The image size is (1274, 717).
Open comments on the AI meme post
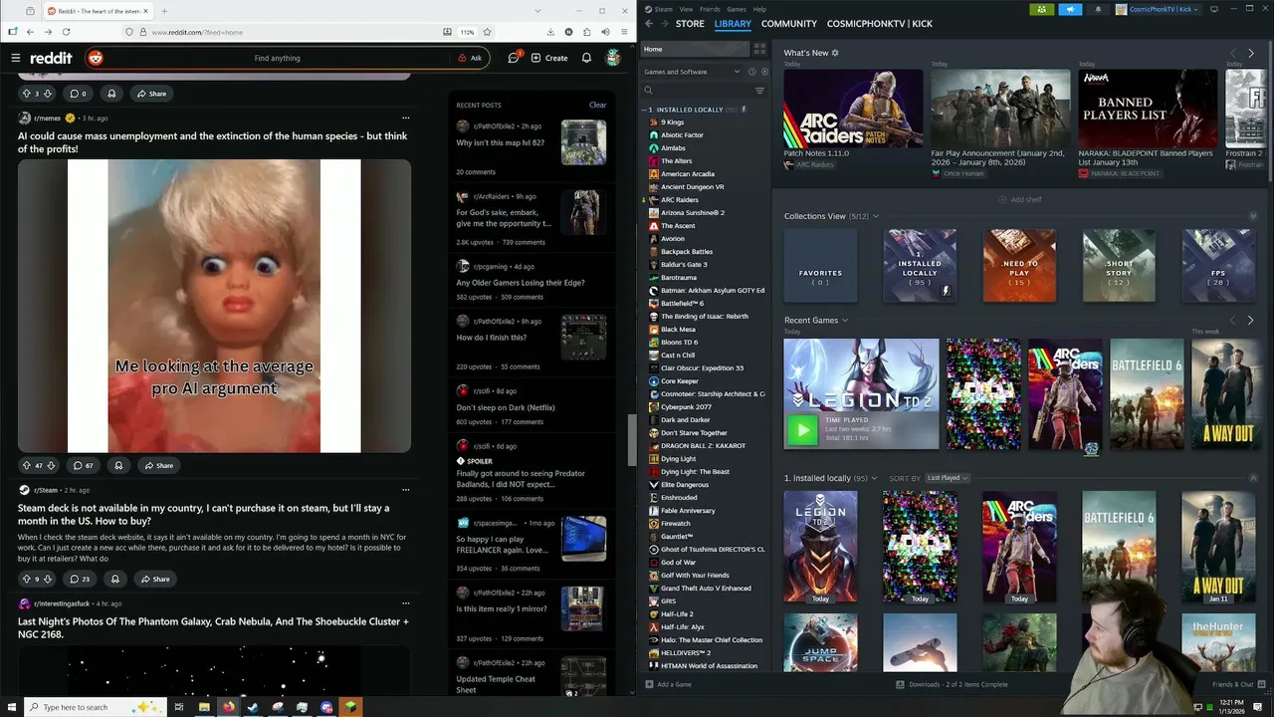tap(83, 465)
